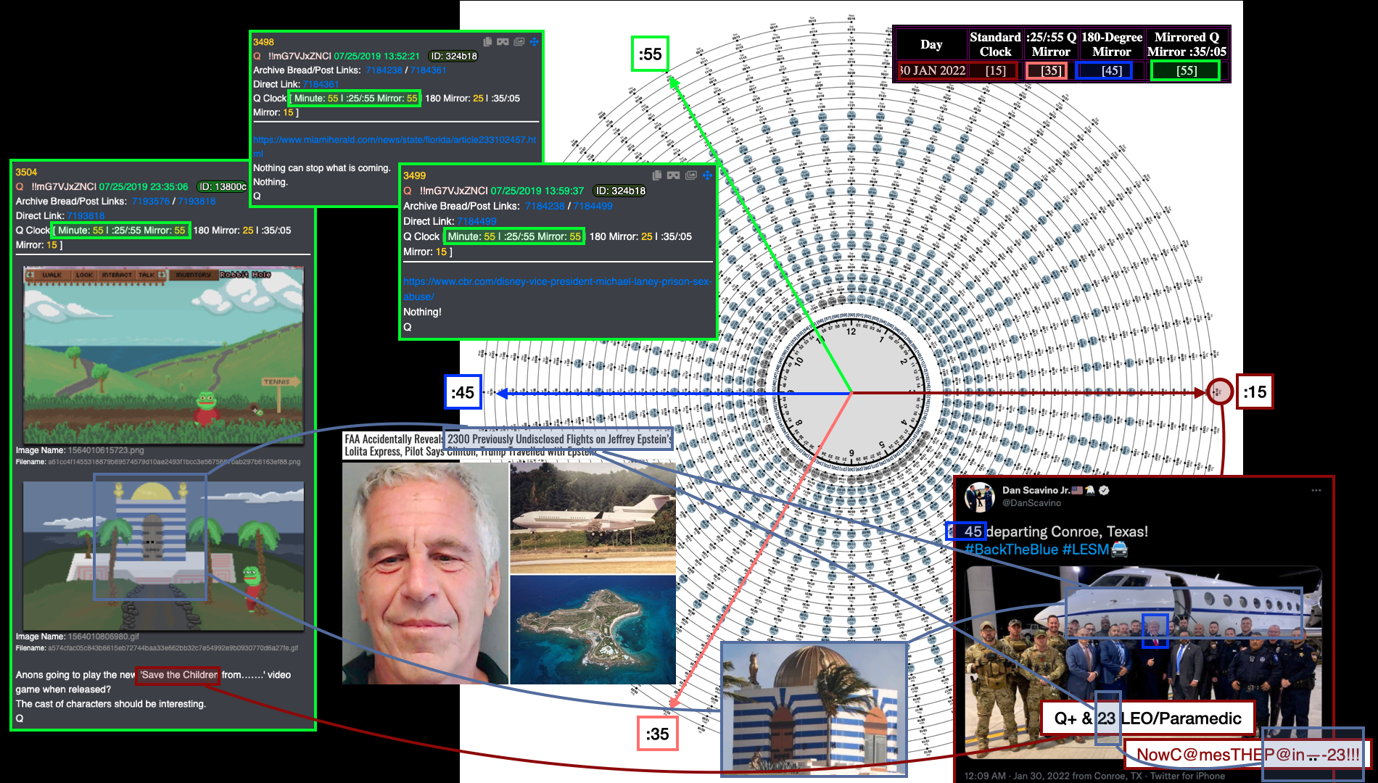This screenshot has width=1378, height=783.
Task: Click the verified badge beside Dan Scavino Jr.
Action: click(x=1104, y=490)
